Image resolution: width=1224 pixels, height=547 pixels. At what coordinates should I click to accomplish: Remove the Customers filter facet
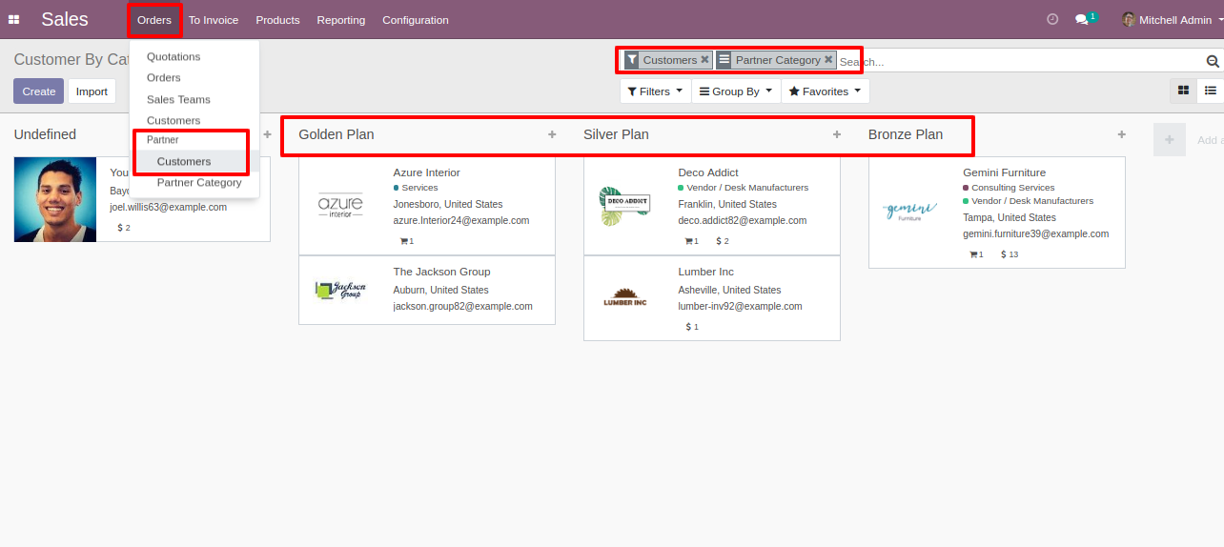pos(704,59)
